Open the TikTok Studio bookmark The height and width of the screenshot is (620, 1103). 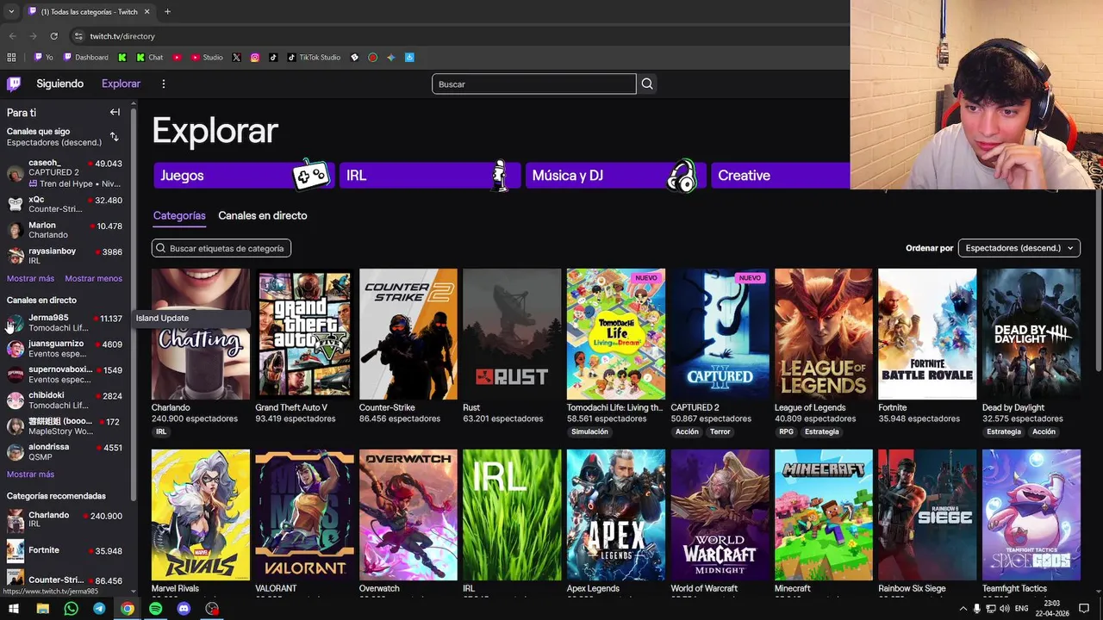[x=314, y=58]
